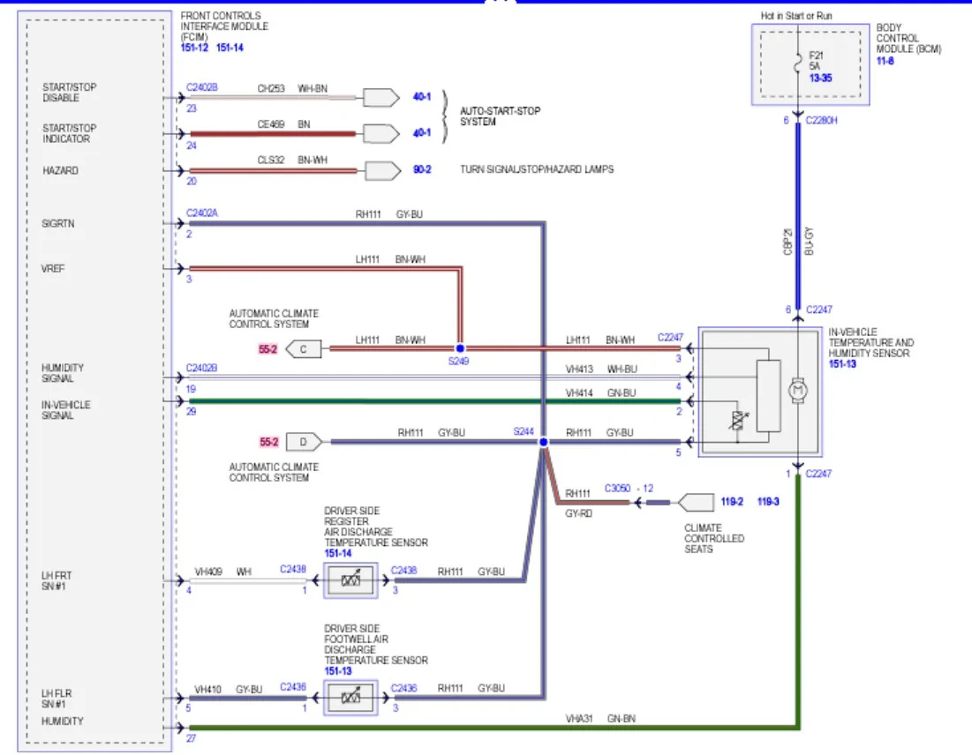Select LH FRT SN #1 pin label
972x755 pixels.
click(57, 581)
